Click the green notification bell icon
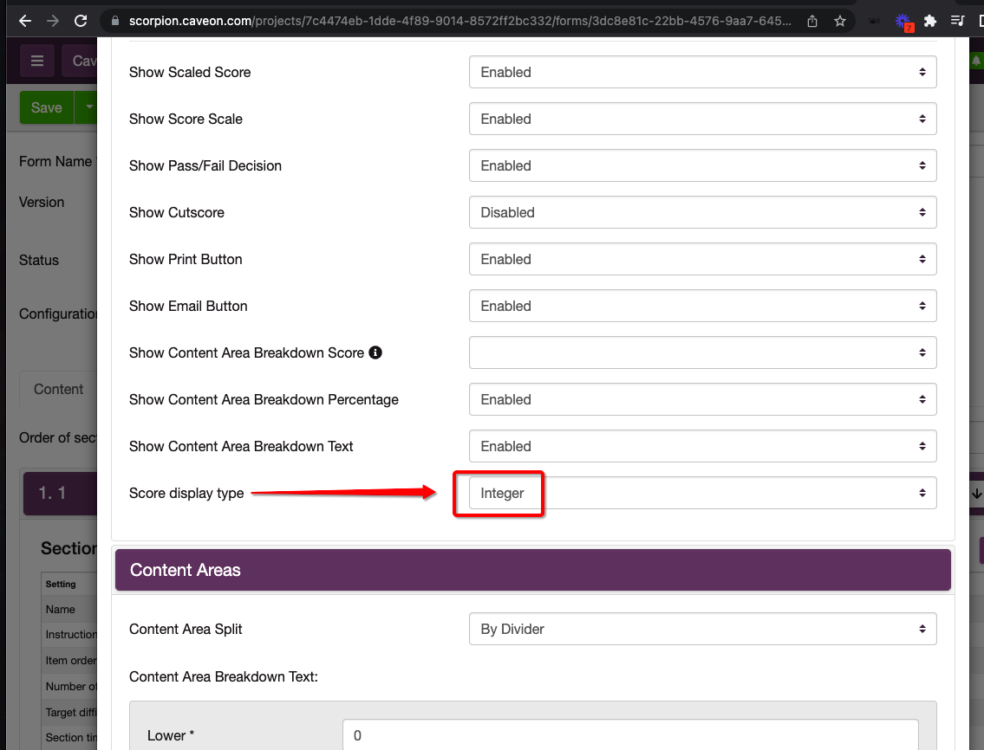 coord(976,61)
